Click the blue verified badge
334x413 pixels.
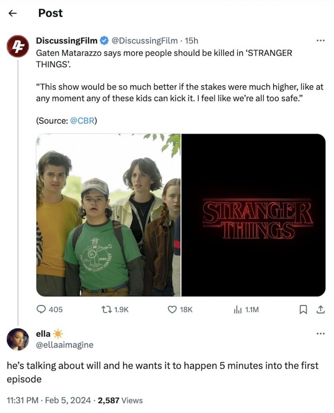pyautogui.click(x=103, y=40)
